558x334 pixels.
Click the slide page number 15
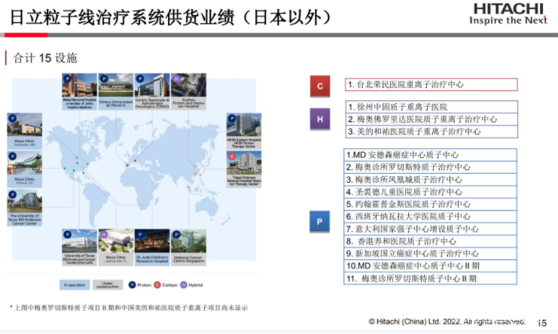tap(541, 323)
